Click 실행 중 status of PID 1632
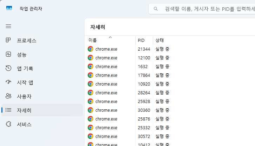 (x=162, y=66)
